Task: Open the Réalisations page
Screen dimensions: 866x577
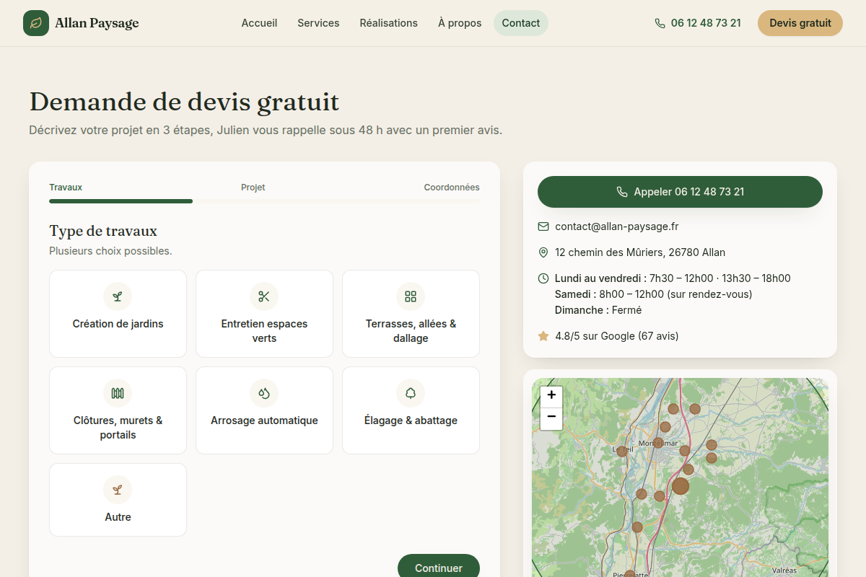Action: point(388,23)
